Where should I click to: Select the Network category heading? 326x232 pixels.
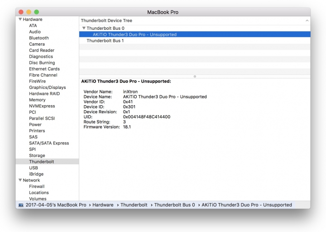[x=31, y=180]
